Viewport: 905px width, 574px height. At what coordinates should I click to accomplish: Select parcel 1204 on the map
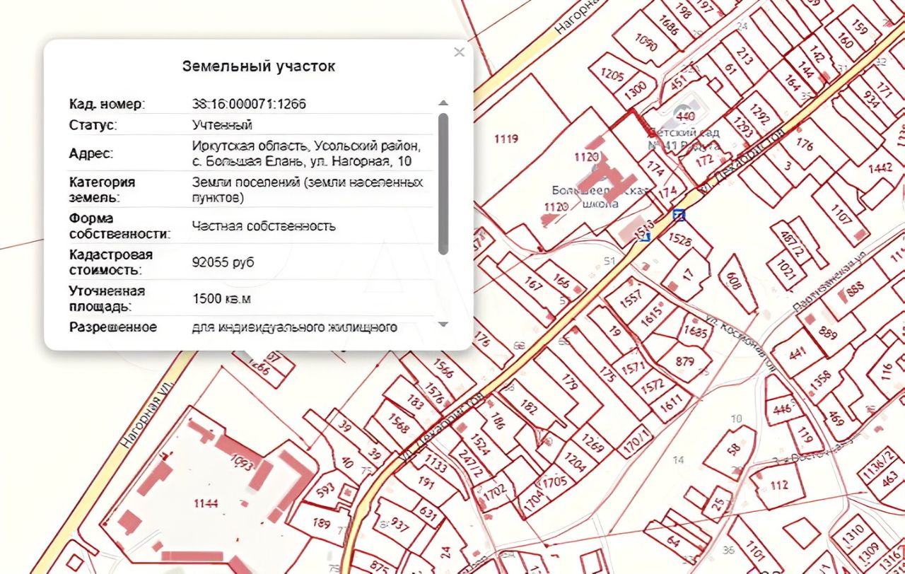[575, 462]
